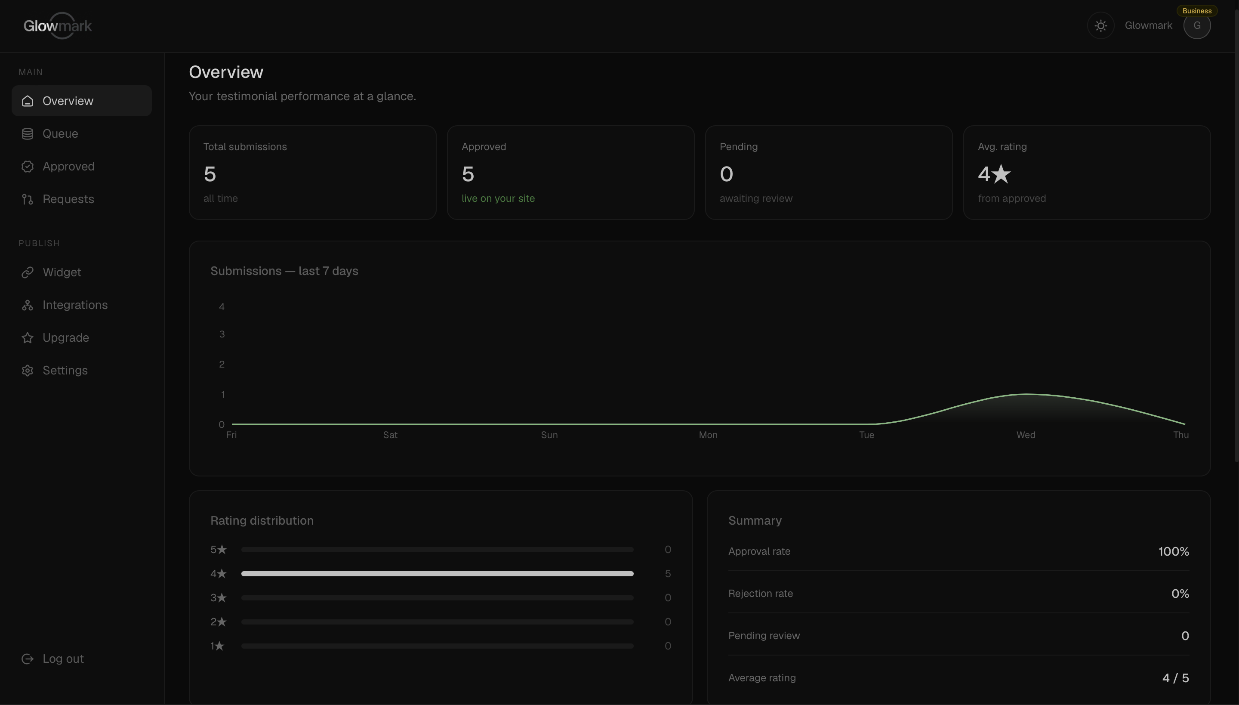Open Settings from the sidebar
1239x705 pixels.
click(82, 371)
